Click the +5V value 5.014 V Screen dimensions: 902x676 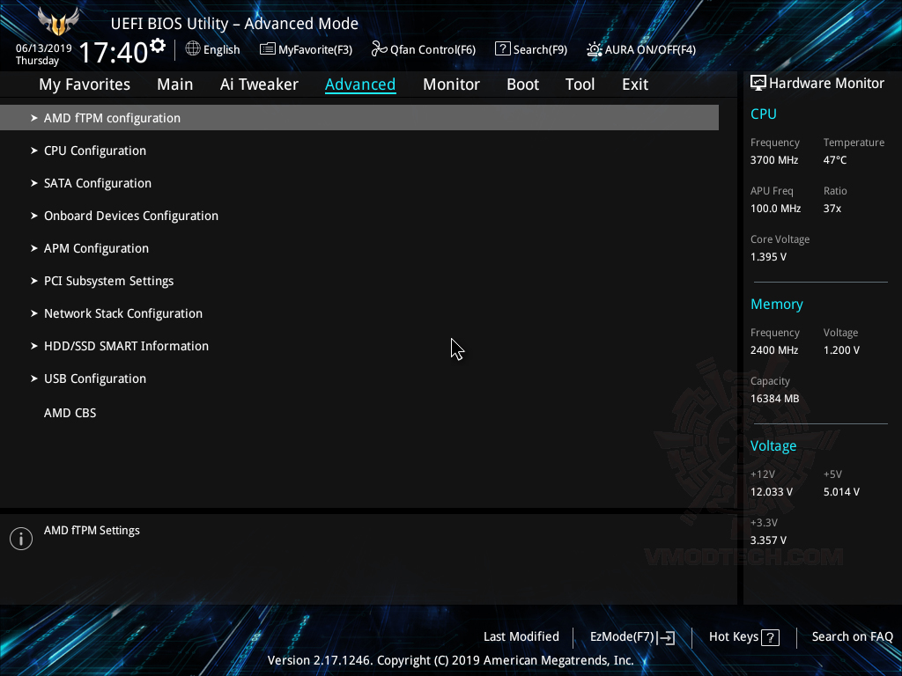coord(841,492)
